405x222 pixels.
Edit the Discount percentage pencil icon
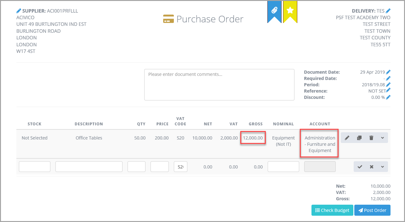click(x=388, y=97)
